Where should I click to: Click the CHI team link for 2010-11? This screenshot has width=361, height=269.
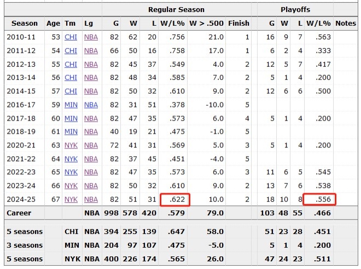[x=71, y=37]
